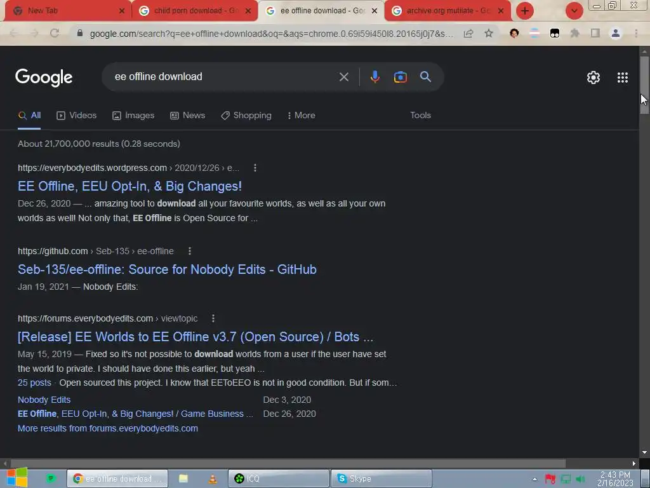Screen dimensions: 650x488
Task: Click the striped flag extension icon
Action: 534,33
